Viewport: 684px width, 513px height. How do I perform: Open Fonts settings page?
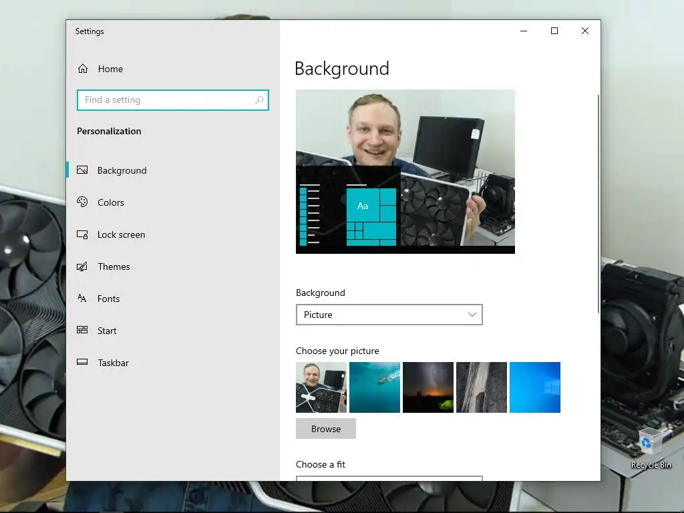point(173,299)
